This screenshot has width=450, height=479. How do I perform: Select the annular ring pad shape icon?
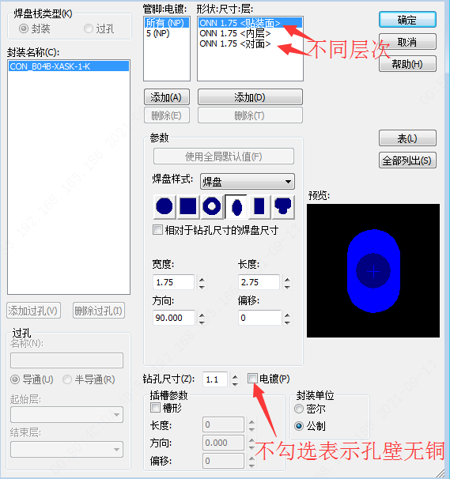pyautogui.click(x=212, y=206)
